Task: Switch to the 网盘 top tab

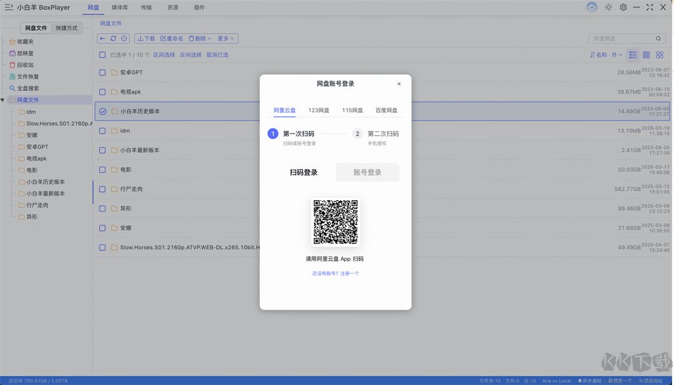Action: tap(93, 7)
